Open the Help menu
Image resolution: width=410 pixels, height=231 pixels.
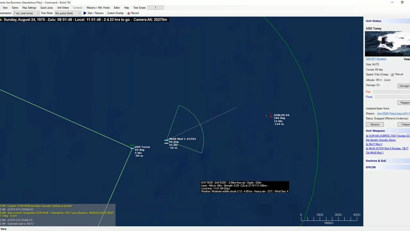(x=127, y=8)
